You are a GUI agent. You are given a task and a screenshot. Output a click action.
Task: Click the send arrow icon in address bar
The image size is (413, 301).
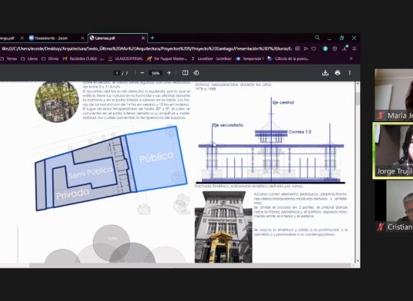[x=306, y=49]
